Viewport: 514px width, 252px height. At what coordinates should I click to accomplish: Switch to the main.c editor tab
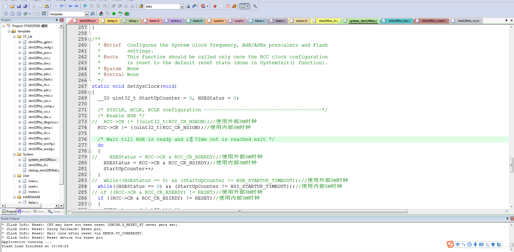tap(277, 21)
